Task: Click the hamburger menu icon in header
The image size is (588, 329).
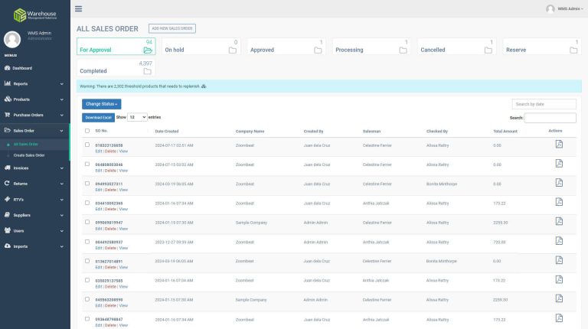Action: click(78, 8)
